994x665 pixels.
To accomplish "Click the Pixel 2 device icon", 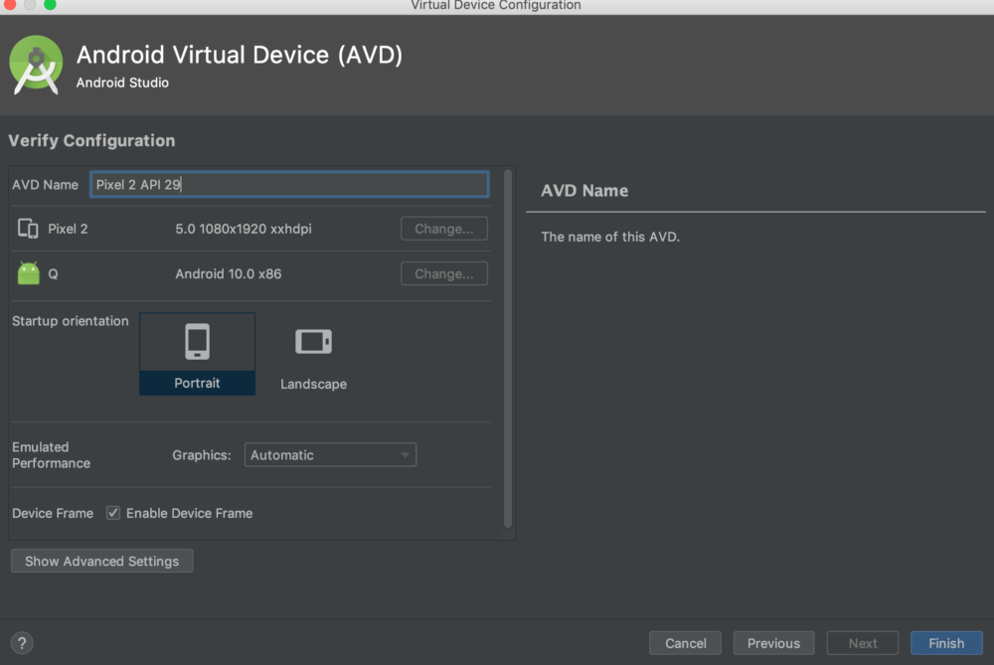I will (x=28, y=229).
